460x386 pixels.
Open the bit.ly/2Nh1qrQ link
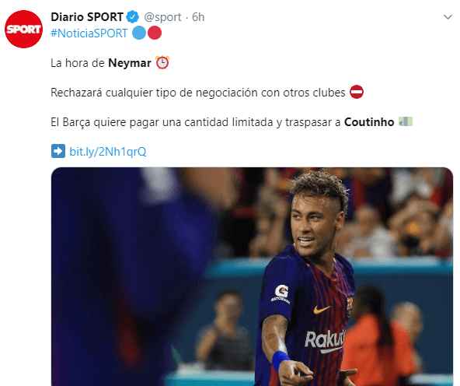[108, 152]
